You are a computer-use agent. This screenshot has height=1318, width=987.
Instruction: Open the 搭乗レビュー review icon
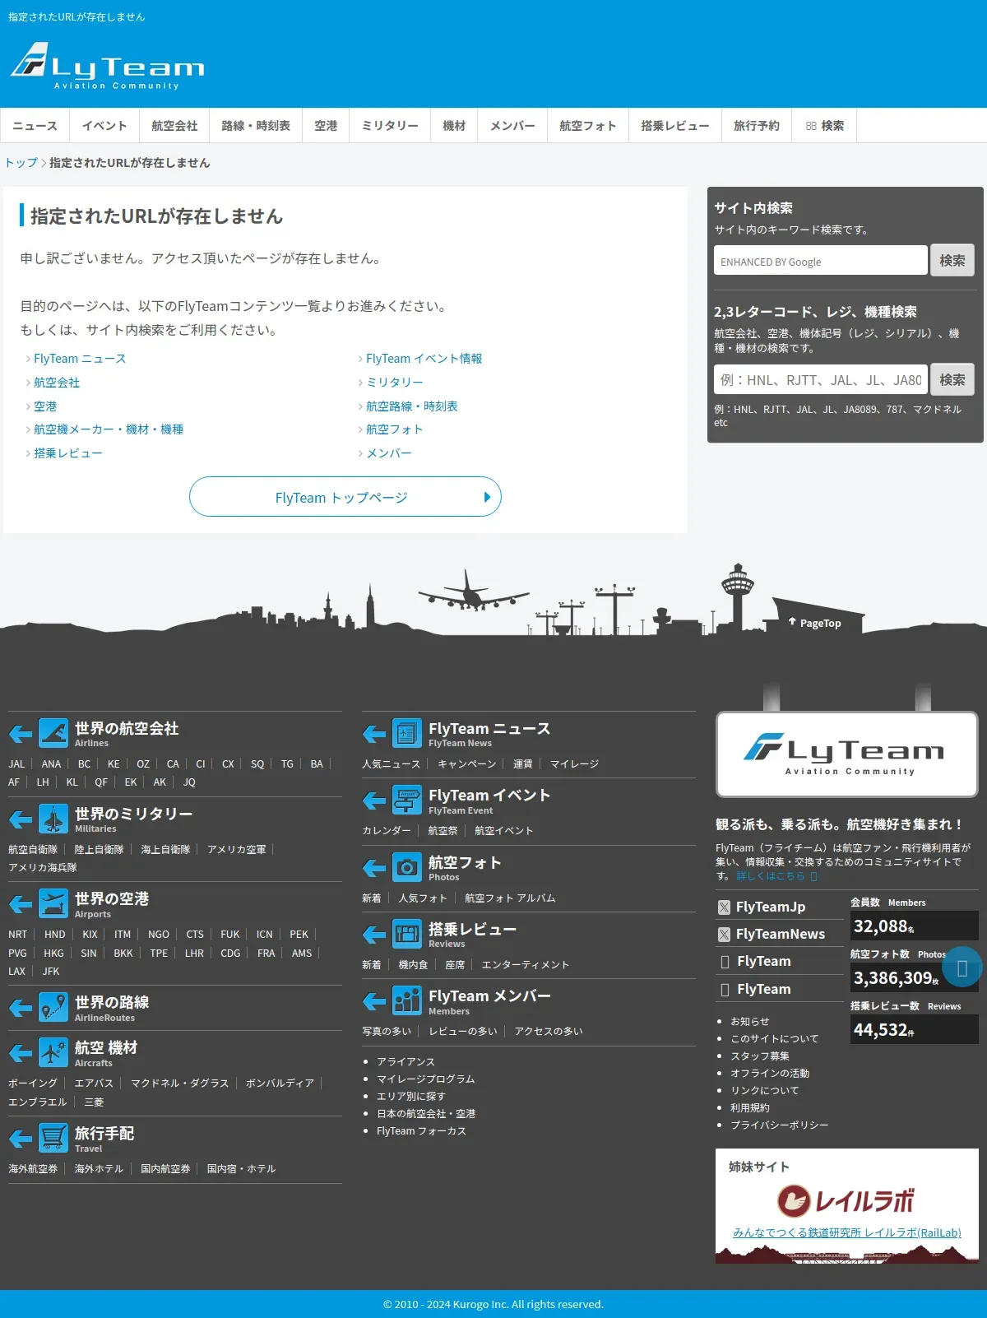407,934
